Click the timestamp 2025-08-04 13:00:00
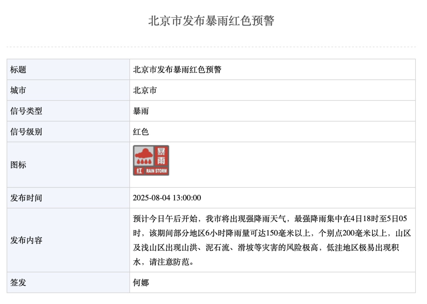Viewport: 427px width, 304px height. click(x=169, y=198)
